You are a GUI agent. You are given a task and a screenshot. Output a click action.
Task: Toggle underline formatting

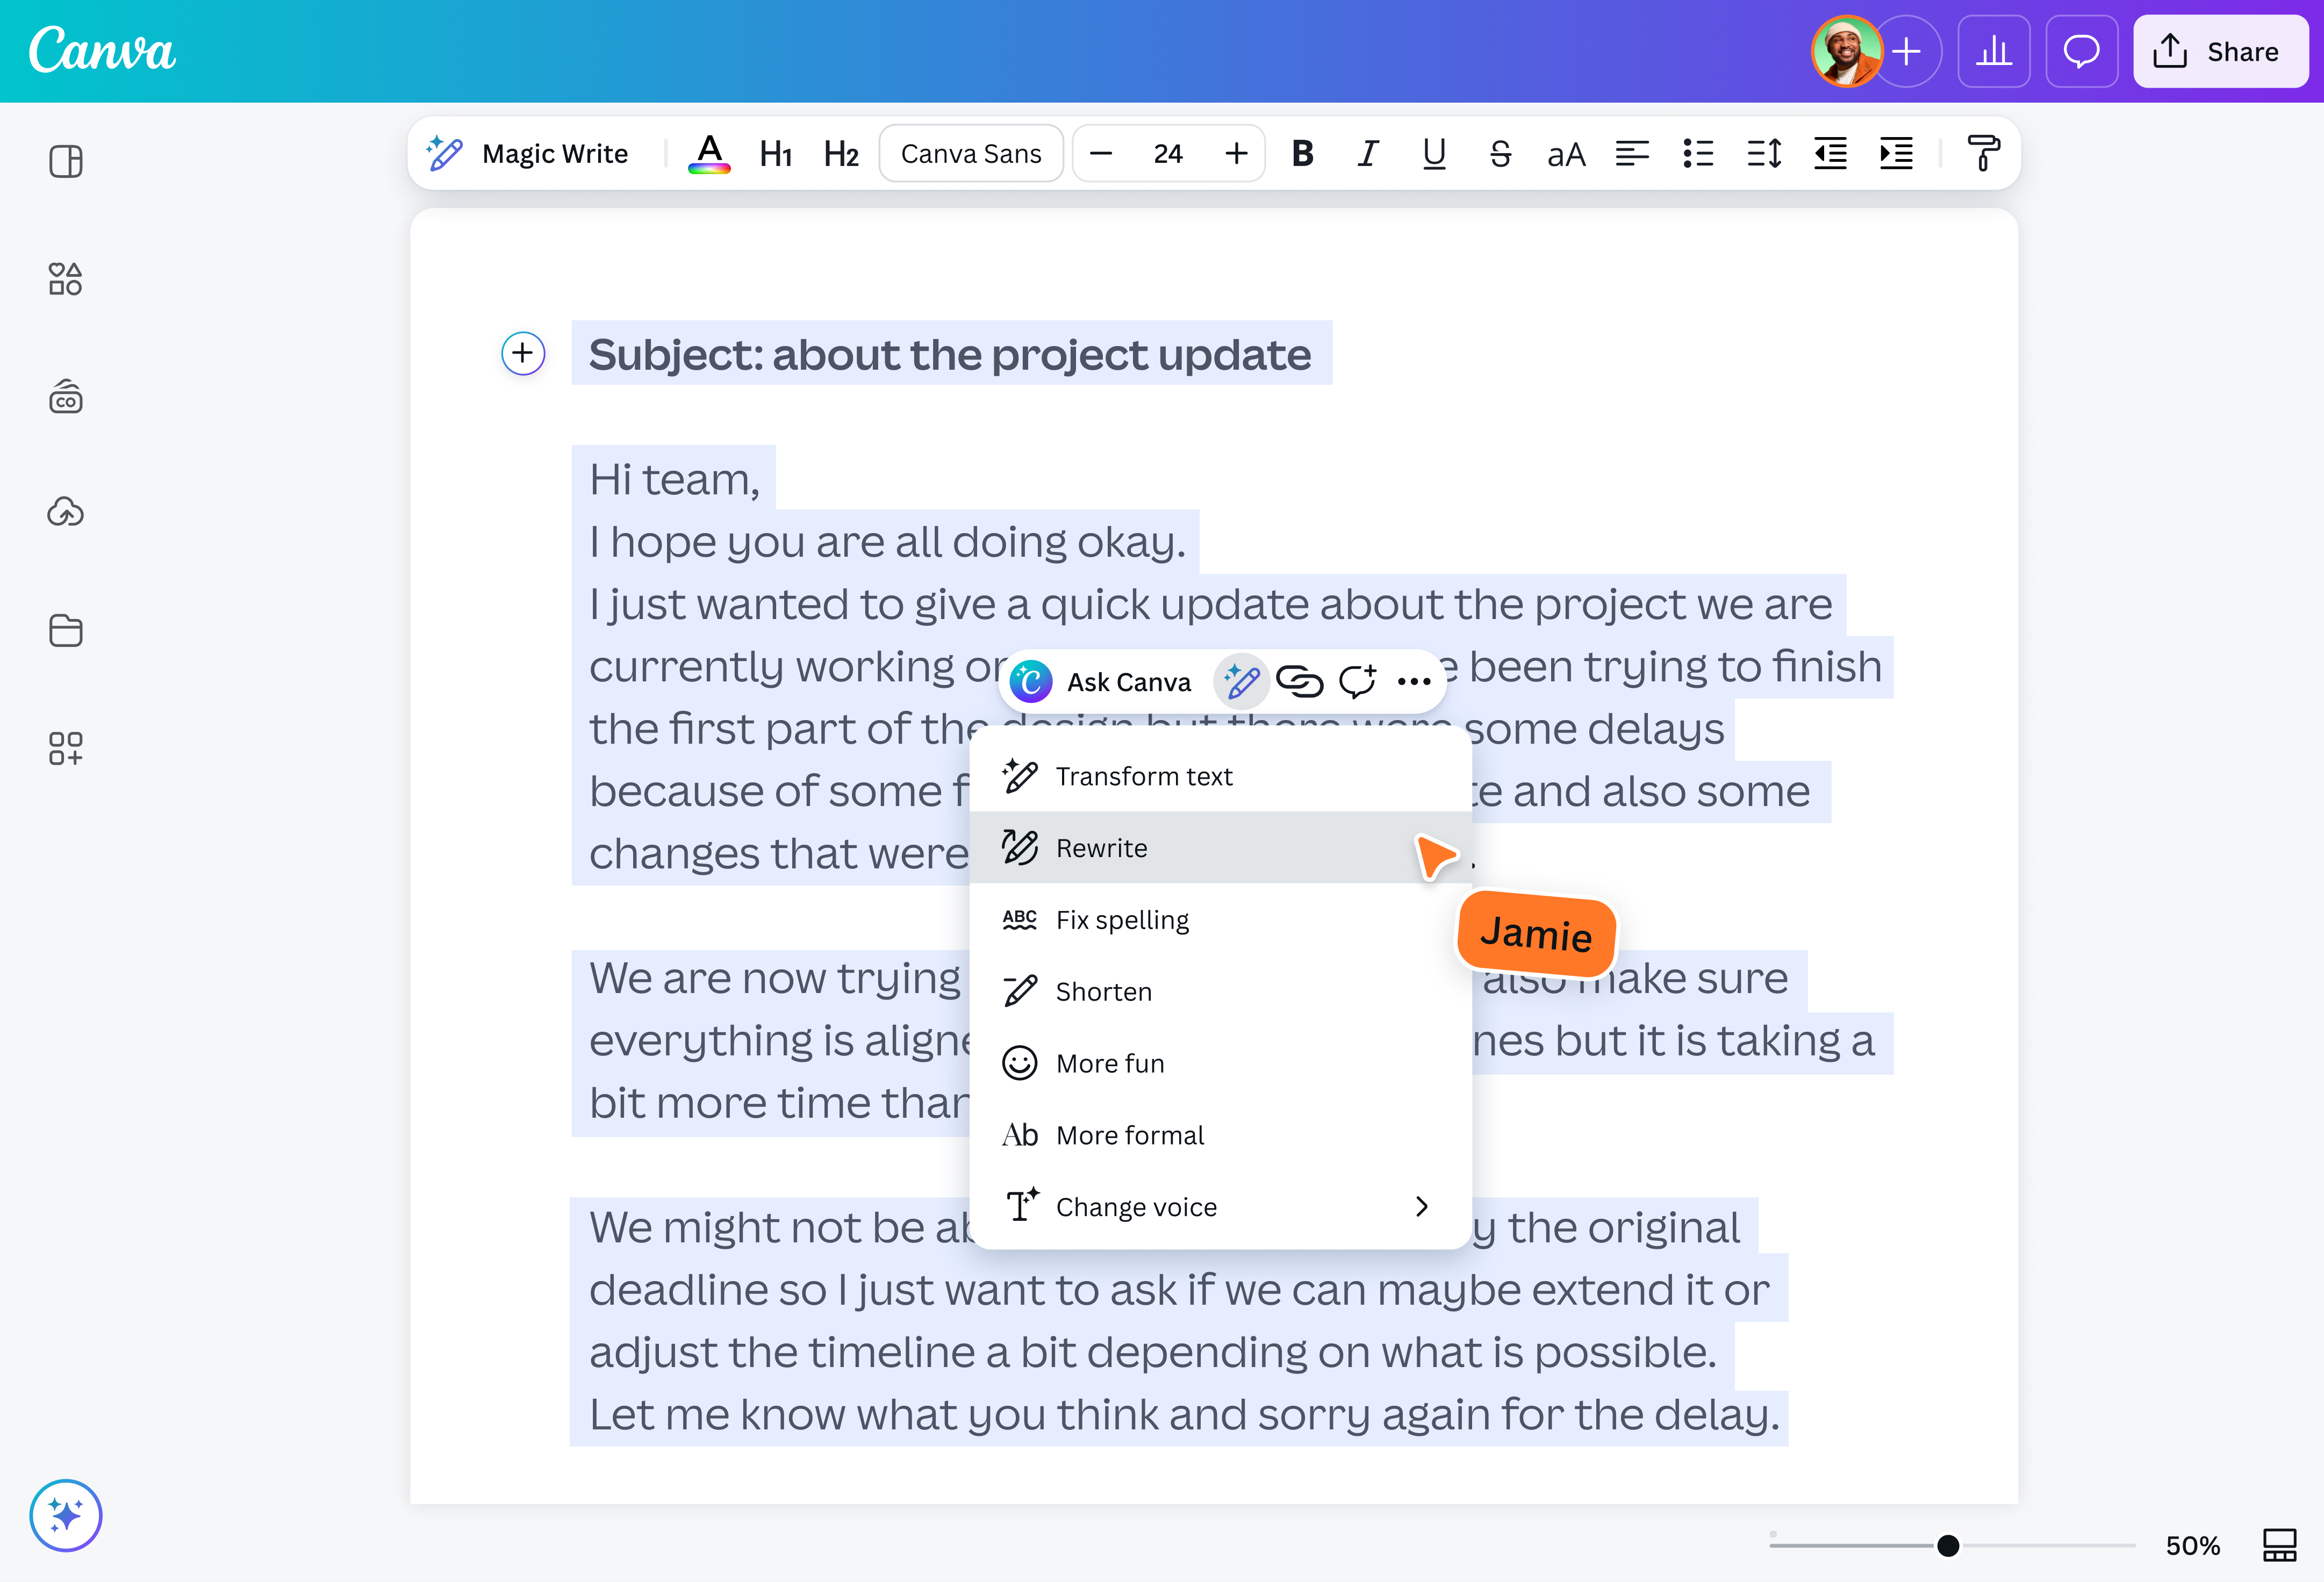click(x=1434, y=154)
